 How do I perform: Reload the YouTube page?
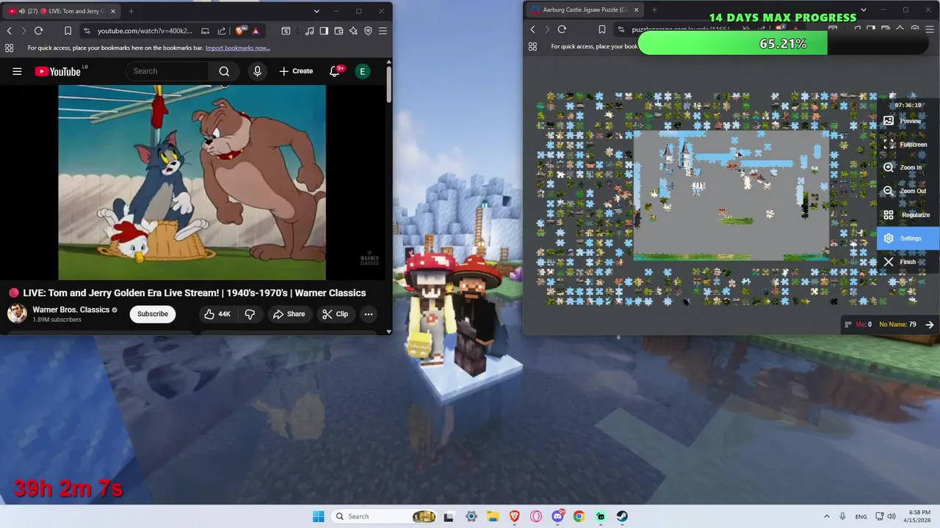pos(38,31)
